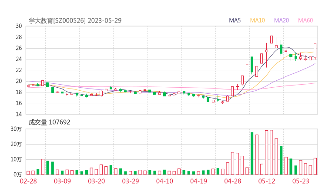The image size is (322, 191).
Task: Click the price axis value 22
Action: pos(19,70)
